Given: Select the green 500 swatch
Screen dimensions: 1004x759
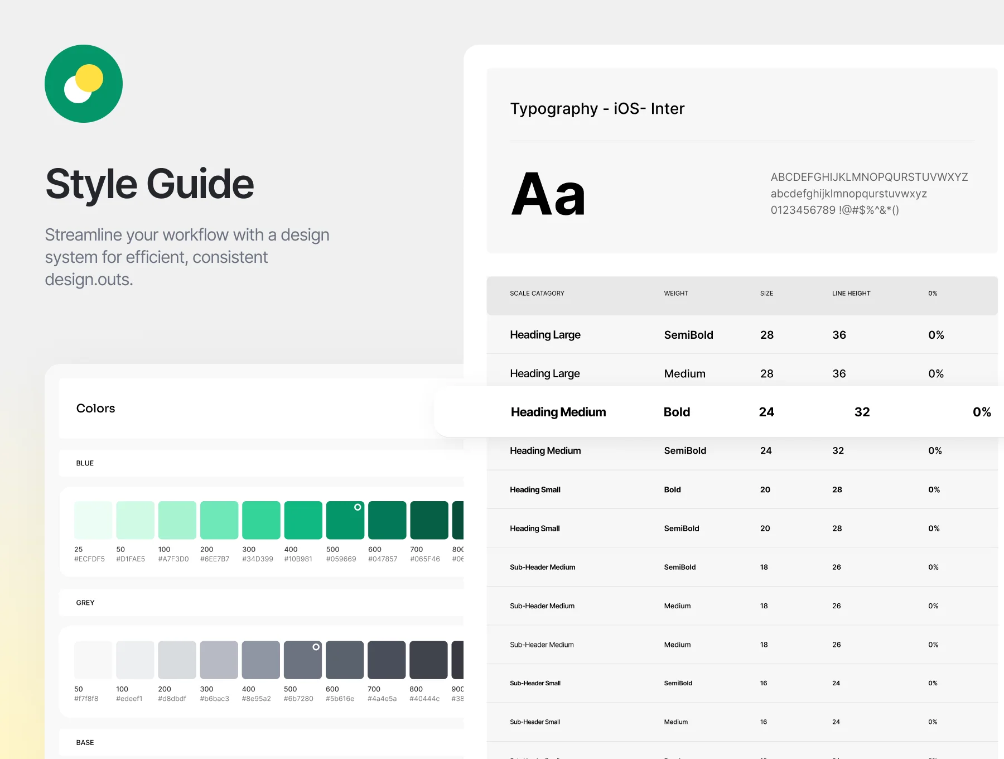Looking at the screenshot, I should click(345, 520).
